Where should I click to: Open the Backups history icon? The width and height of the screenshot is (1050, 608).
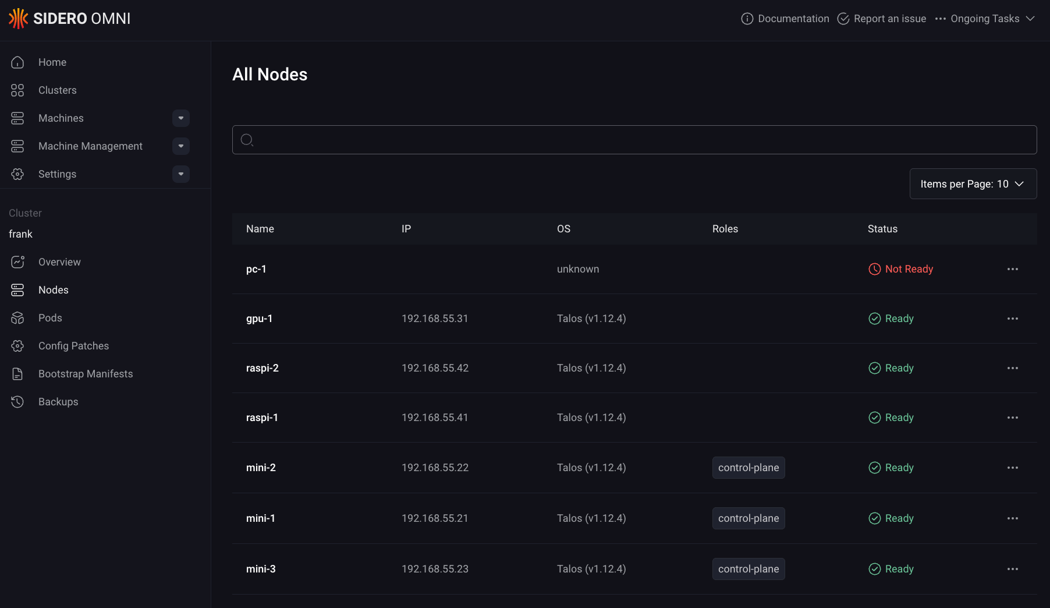point(17,401)
